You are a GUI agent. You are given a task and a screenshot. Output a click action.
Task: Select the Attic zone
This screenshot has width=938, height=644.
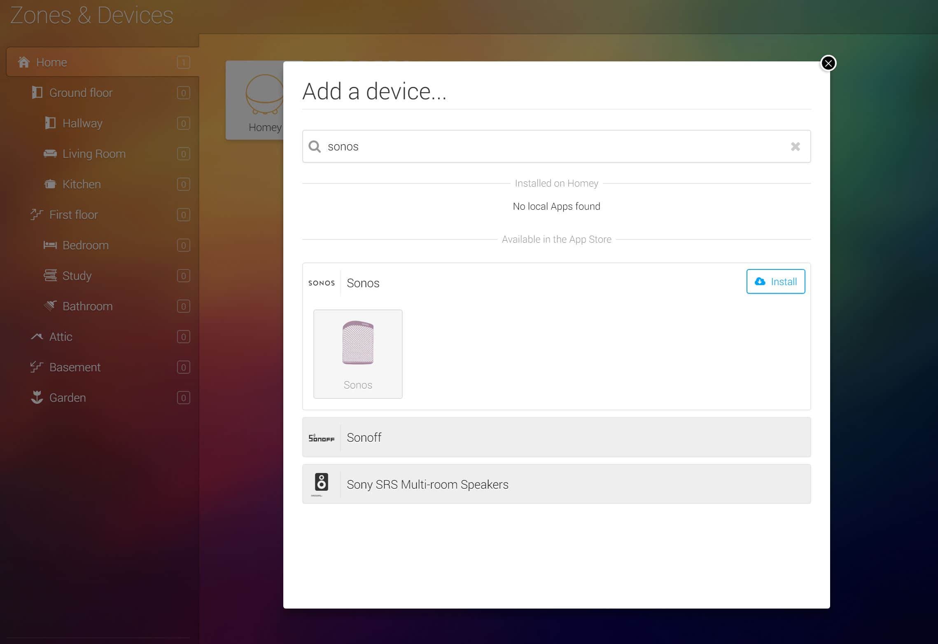coord(102,337)
